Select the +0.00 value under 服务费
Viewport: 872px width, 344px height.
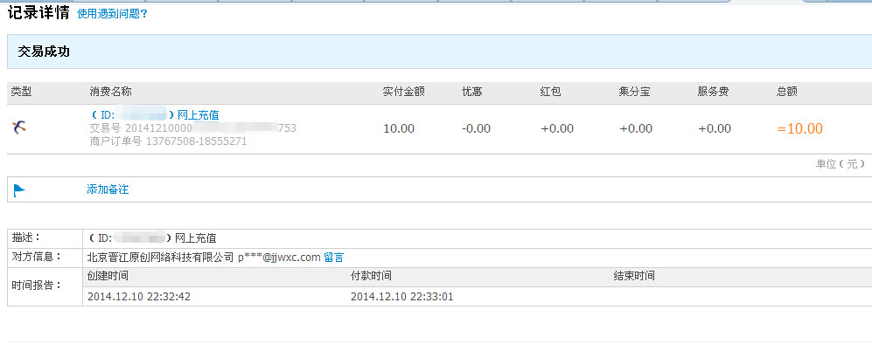(x=715, y=128)
